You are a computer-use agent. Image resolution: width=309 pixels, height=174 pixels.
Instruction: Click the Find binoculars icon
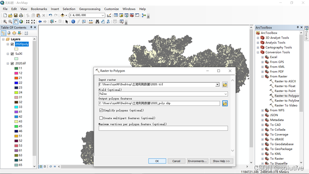click(98, 21)
